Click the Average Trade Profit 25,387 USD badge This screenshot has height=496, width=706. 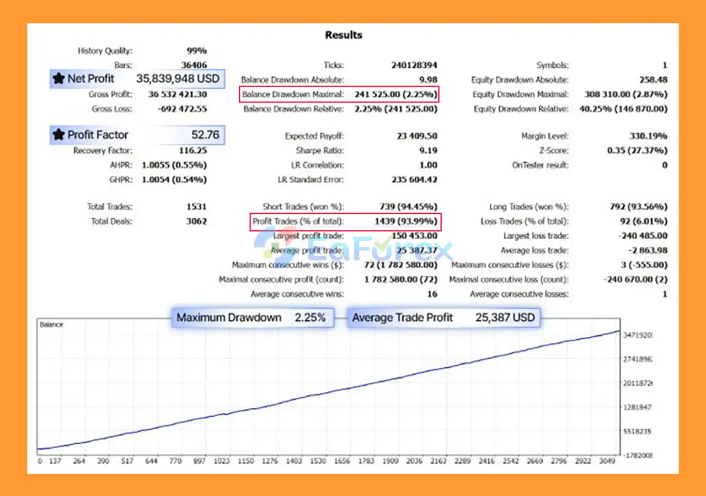point(443,317)
